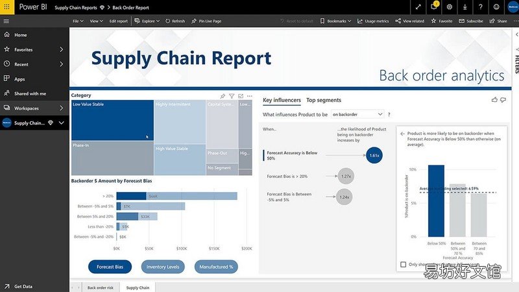Open View dropdown menu
Viewport: 519px width, 292px height.
point(96,21)
